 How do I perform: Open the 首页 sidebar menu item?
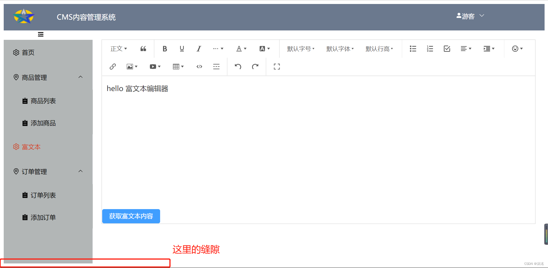click(x=28, y=52)
